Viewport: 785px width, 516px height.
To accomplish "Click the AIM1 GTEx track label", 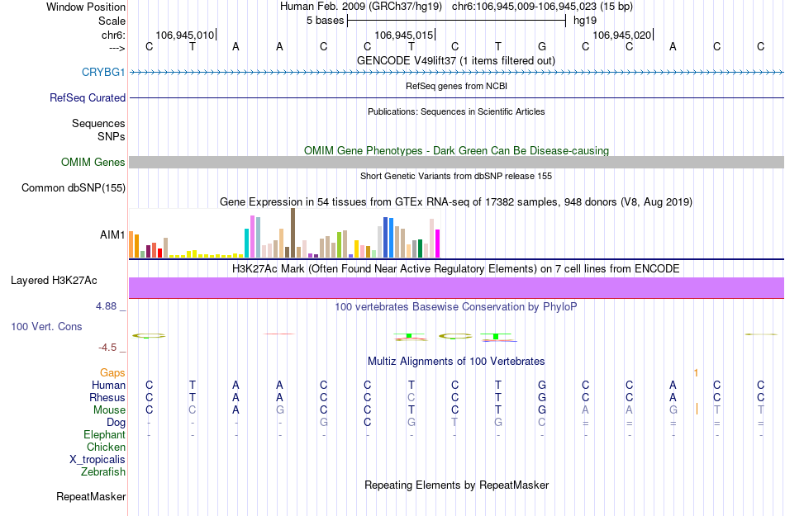I will (x=112, y=234).
